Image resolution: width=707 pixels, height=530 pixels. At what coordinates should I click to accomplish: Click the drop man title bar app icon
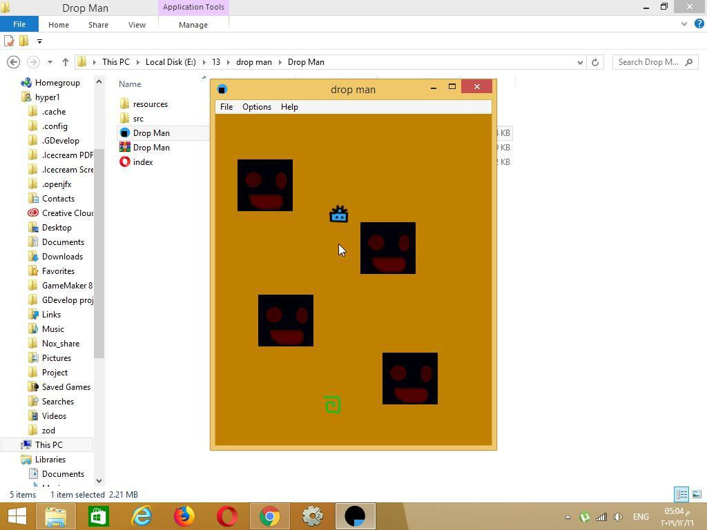click(222, 89)
